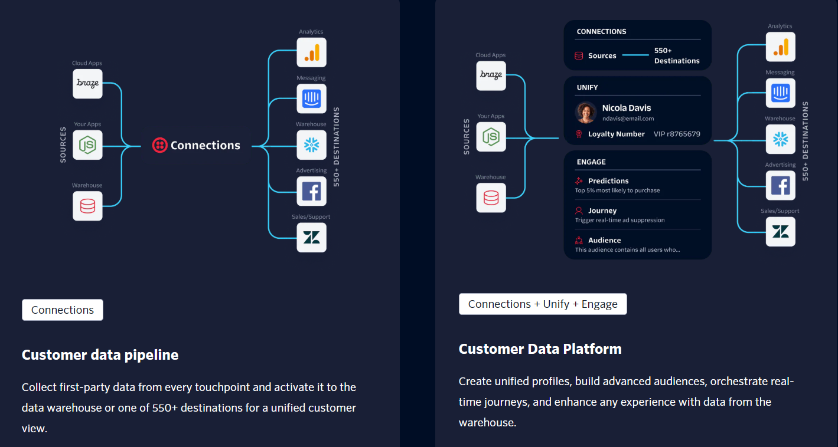
Task: Click the Sources database icon in CONNECTIONS panel
Action: click(579, 56)
